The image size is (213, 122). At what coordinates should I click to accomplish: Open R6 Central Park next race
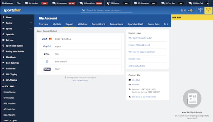(91, 3)
